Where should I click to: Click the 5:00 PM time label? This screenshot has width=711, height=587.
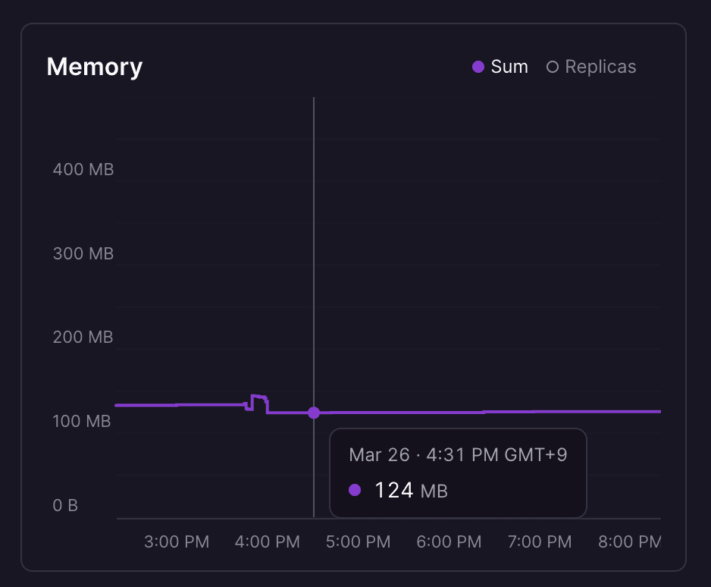click(359, 541)
